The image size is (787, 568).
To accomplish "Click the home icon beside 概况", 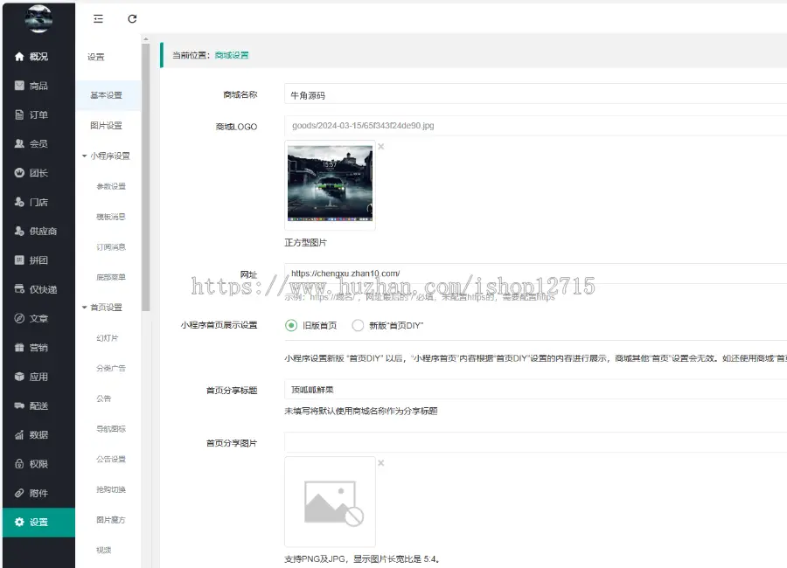I will point(19,57).
